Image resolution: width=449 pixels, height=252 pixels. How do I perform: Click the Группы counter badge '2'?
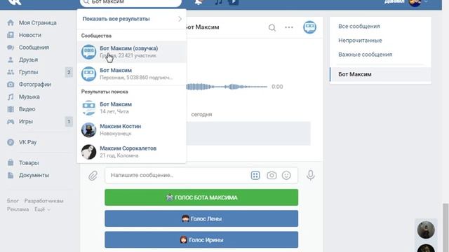(69, 72)
